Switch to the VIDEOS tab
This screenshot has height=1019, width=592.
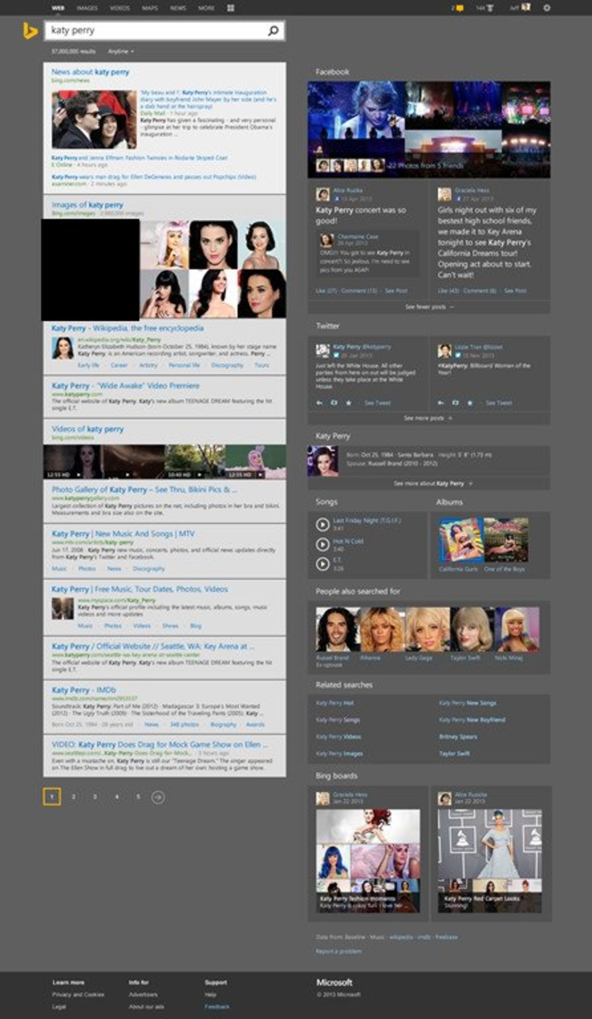[120, 8]
